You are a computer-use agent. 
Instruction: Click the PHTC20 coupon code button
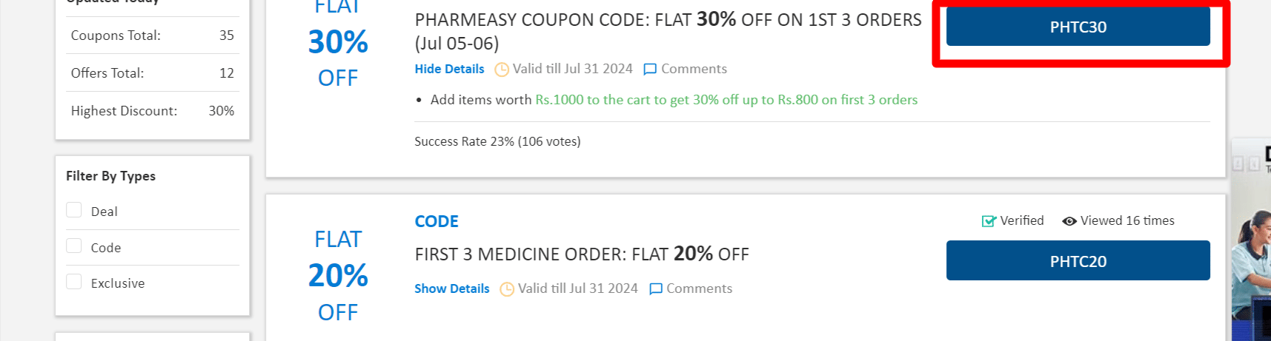(x=1078, y=261)
